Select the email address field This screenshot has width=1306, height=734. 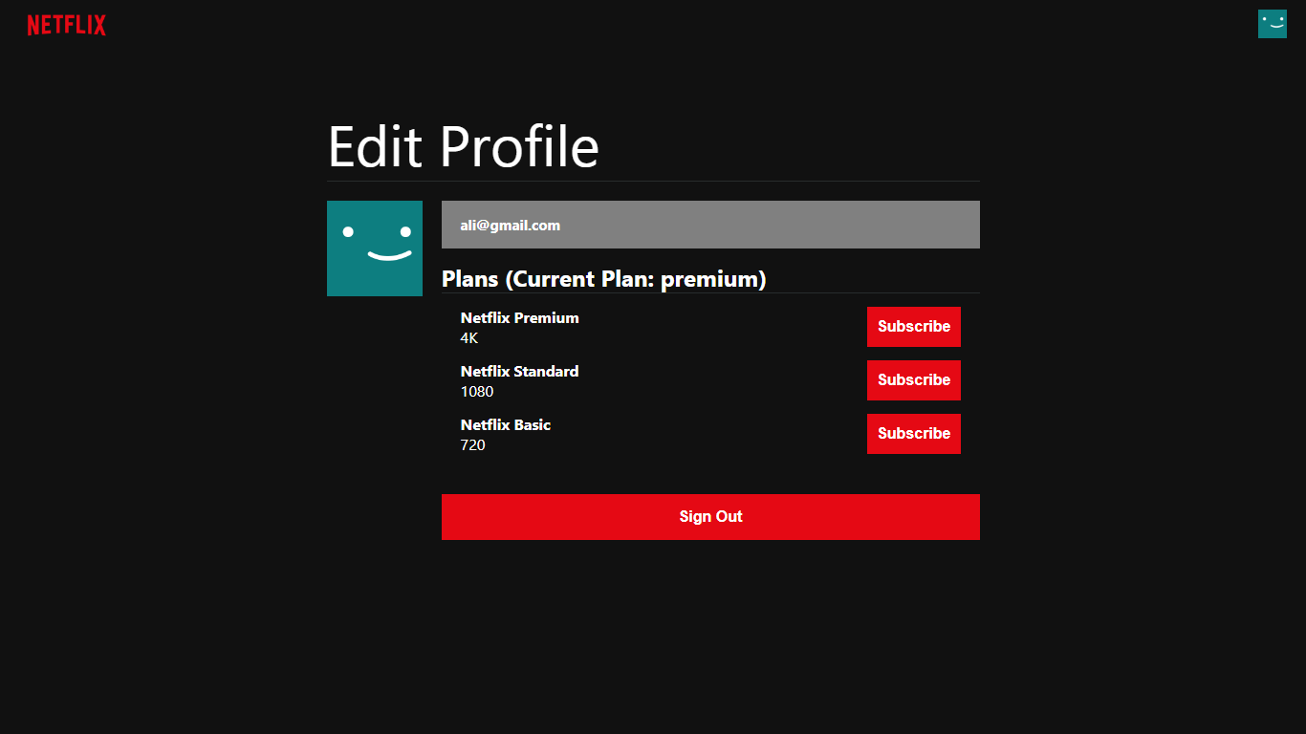click(x=709, y=225)
